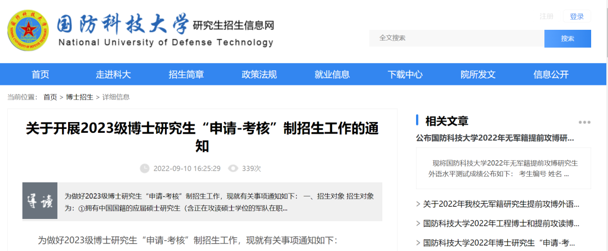Click the 当前位置 label
The height and width of the screenshot is (251, 608).
tap(22, 97)
